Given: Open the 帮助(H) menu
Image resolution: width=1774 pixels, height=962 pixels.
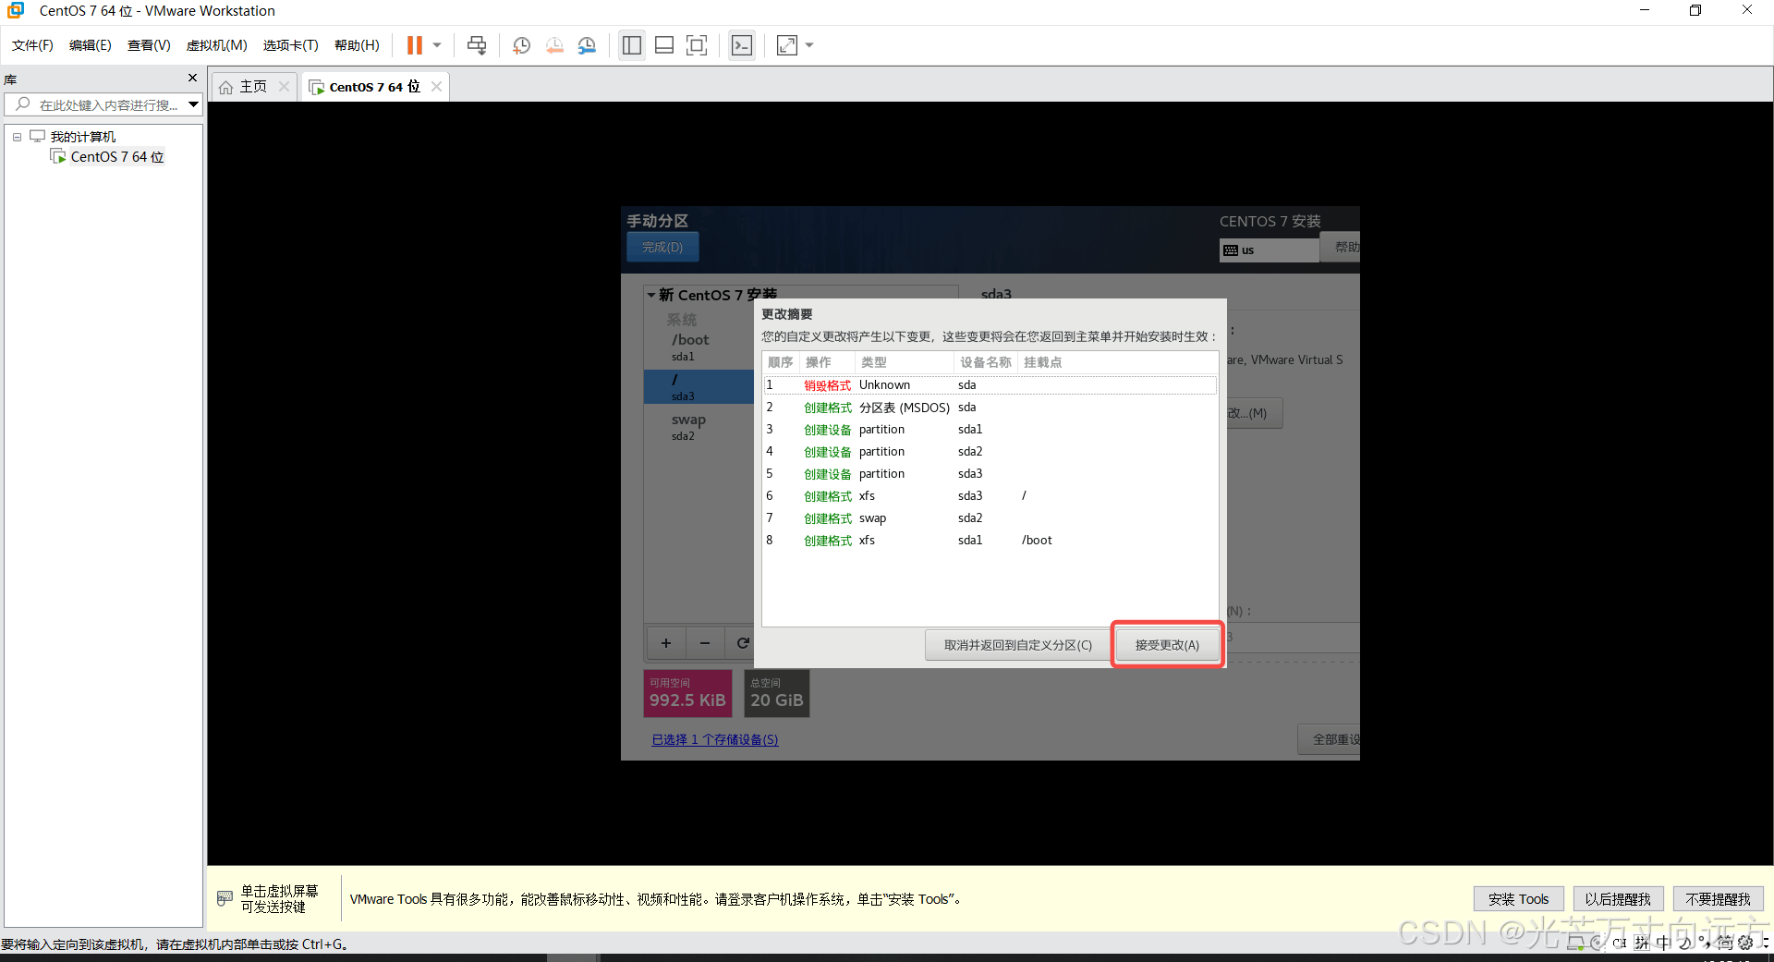Looking at the screenshot, I should (357, 45).
